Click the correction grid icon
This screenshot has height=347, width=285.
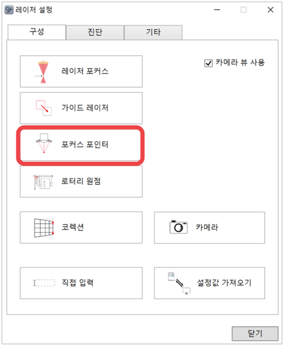(x=44, y=228)
